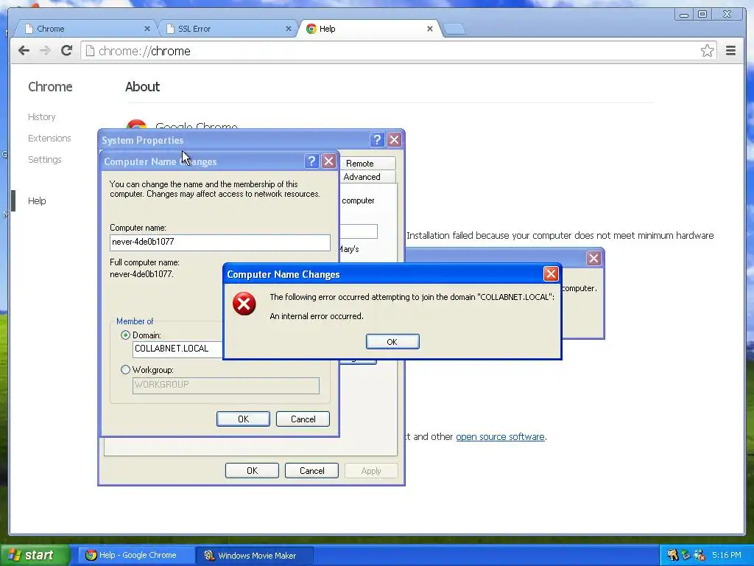Restore the Chrome browser window

coord(702,15)
